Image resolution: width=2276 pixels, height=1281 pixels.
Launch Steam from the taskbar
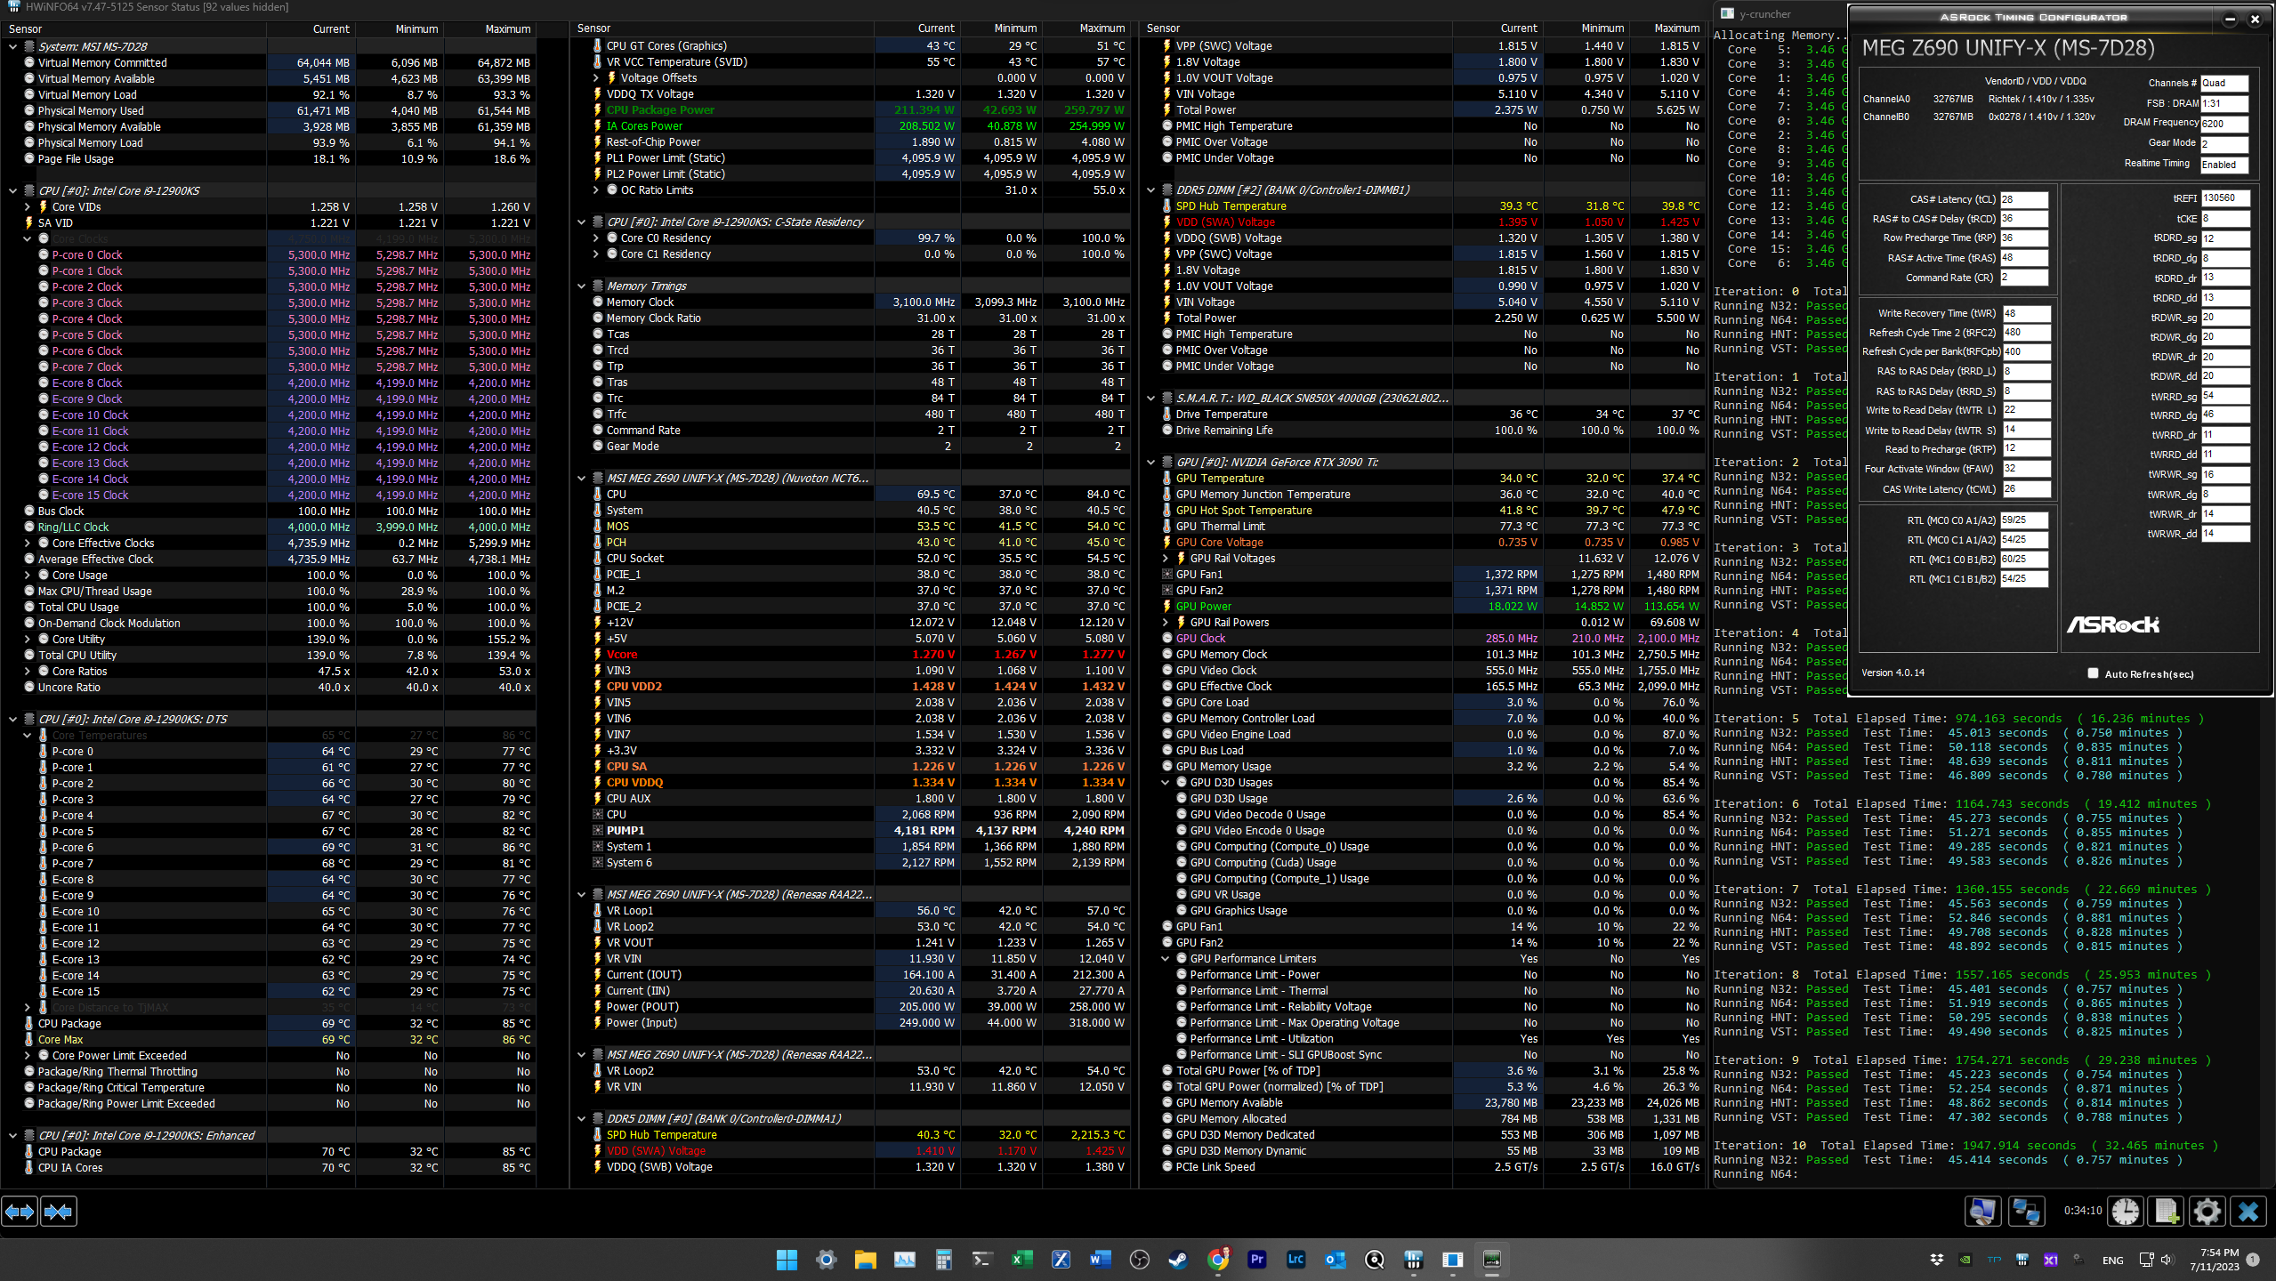click(1179, 1260)
